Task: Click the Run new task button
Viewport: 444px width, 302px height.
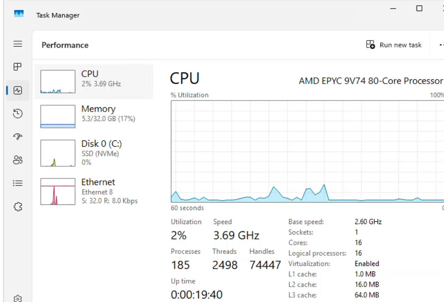Action: point(394,45)
